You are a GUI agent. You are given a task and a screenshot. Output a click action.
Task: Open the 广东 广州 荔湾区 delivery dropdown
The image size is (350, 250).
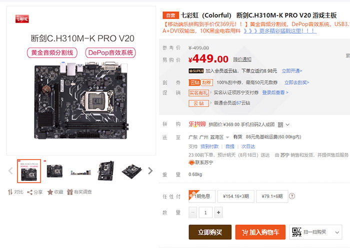click(x=227, y=137)
